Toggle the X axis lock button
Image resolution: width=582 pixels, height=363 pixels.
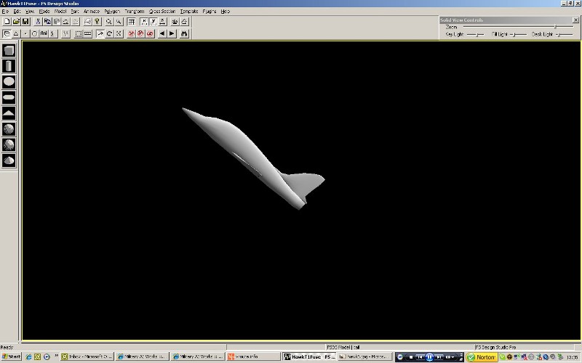(x=143, y=22)
